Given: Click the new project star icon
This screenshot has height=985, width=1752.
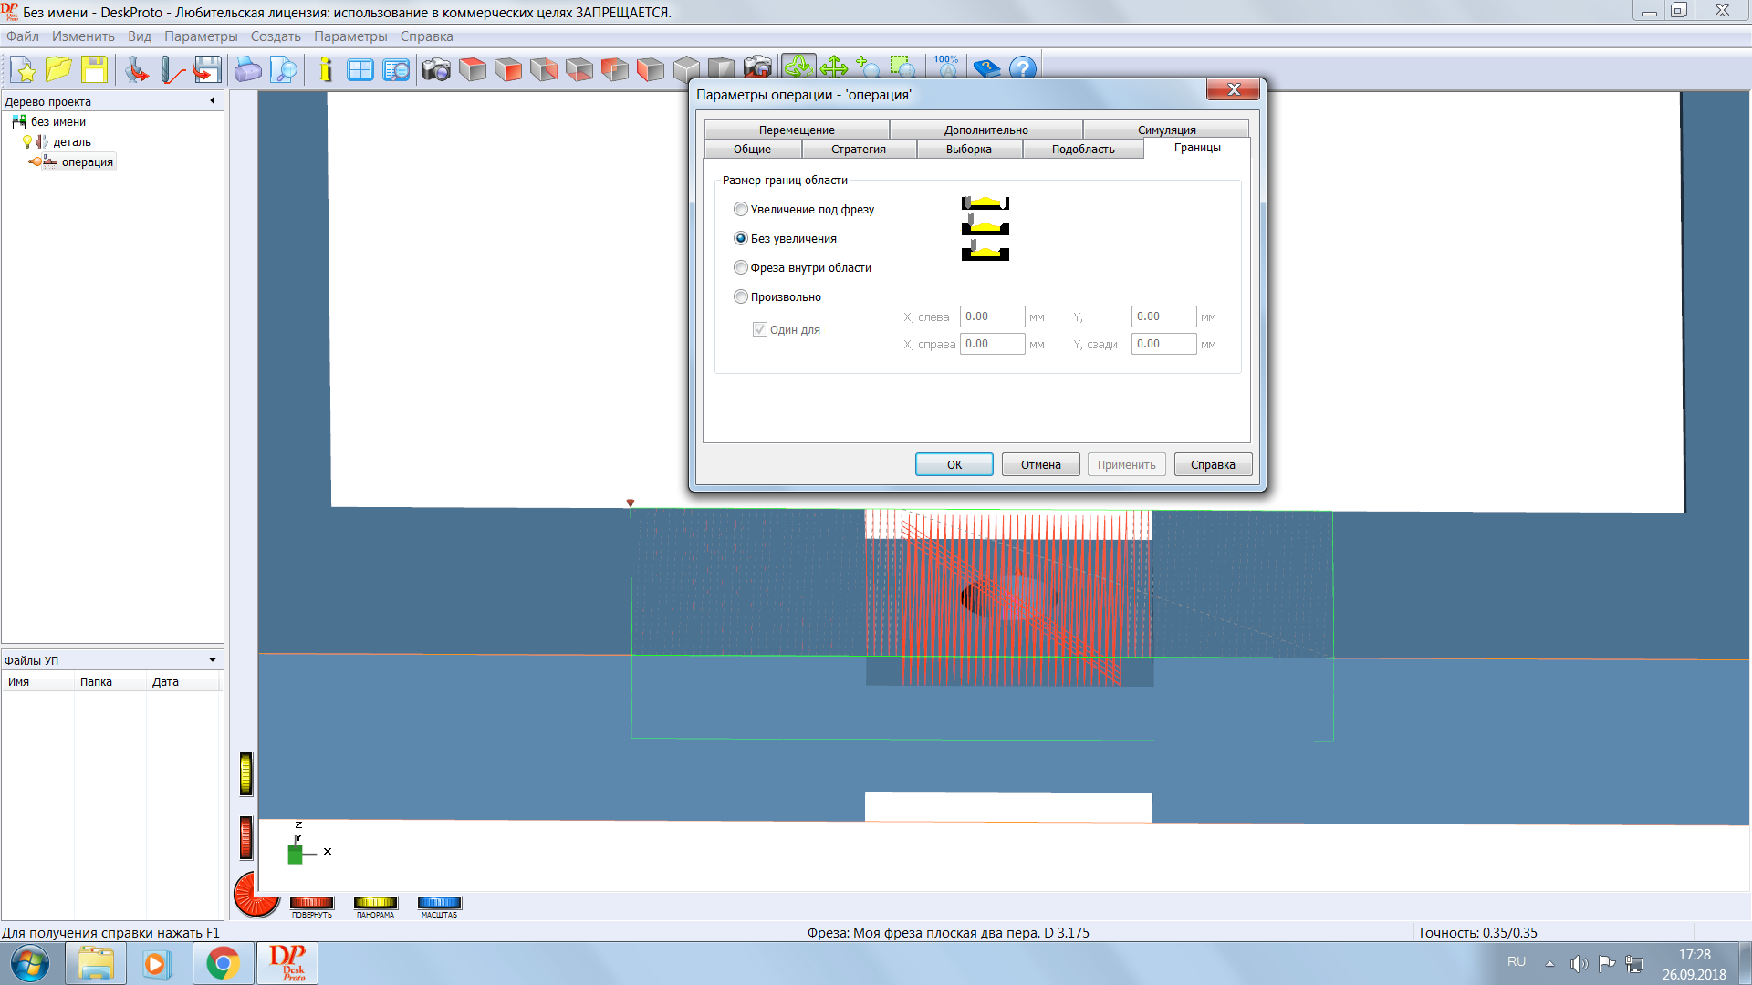Looking at the screenshot, I should [x=24, y=69].
